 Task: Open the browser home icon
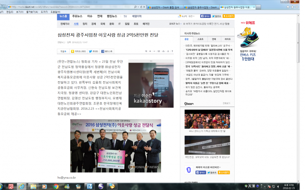(x=288, y=7)
